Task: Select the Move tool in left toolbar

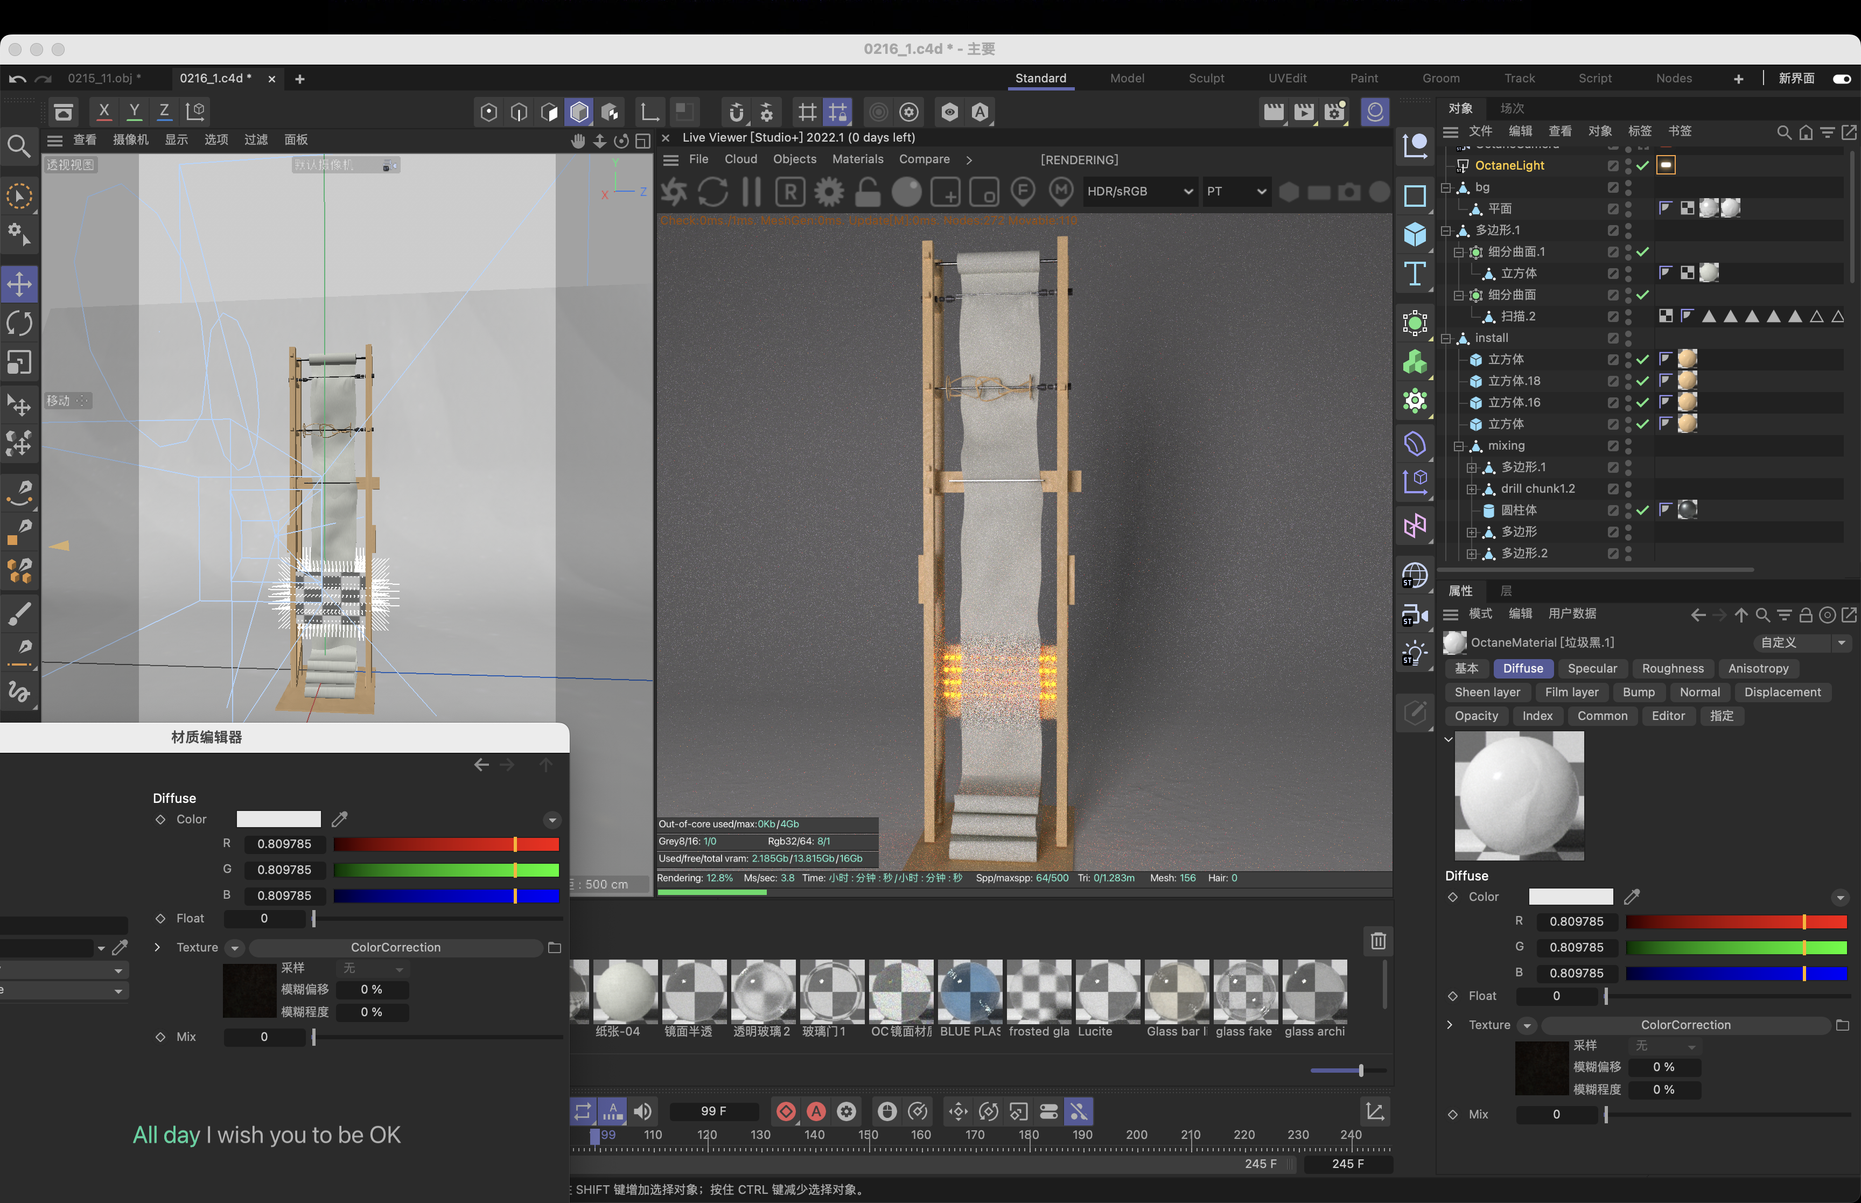Action: (x=19, y=284)
